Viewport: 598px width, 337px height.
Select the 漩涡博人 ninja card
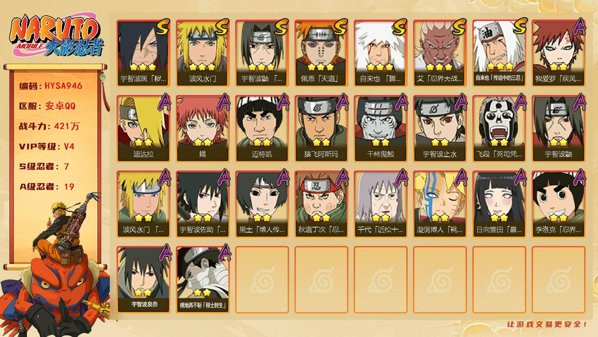tap(440, 204)
